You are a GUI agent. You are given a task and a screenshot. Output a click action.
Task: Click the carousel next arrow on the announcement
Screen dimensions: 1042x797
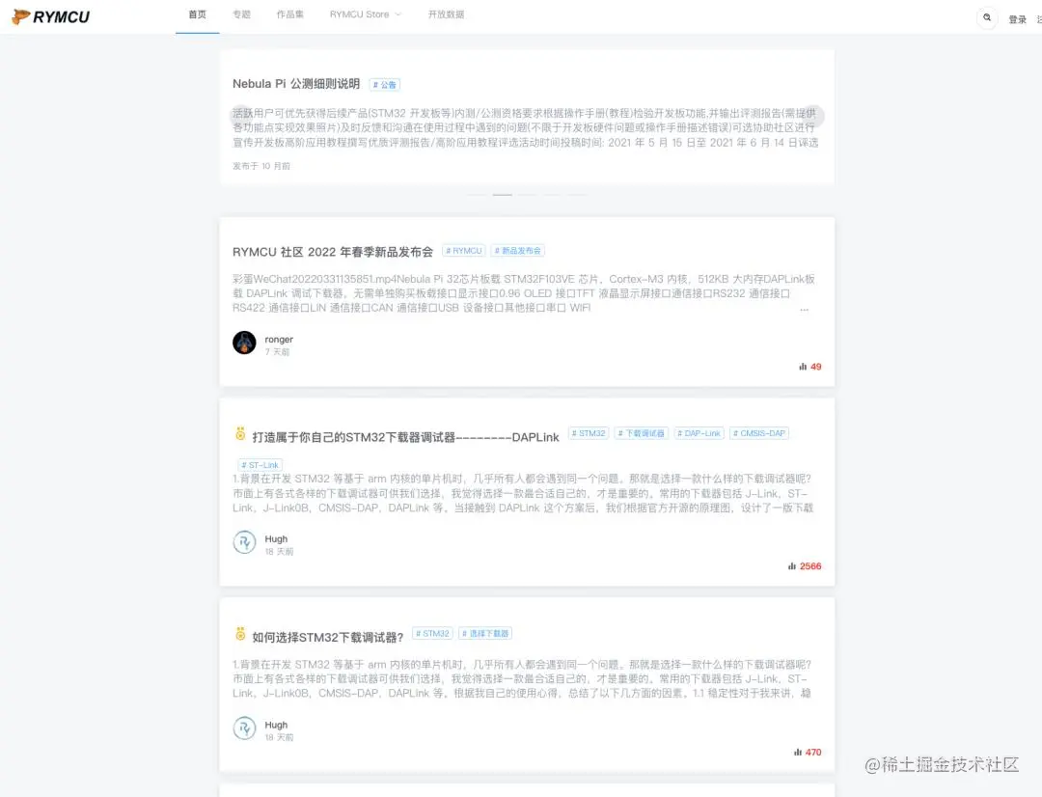[814, 115]
